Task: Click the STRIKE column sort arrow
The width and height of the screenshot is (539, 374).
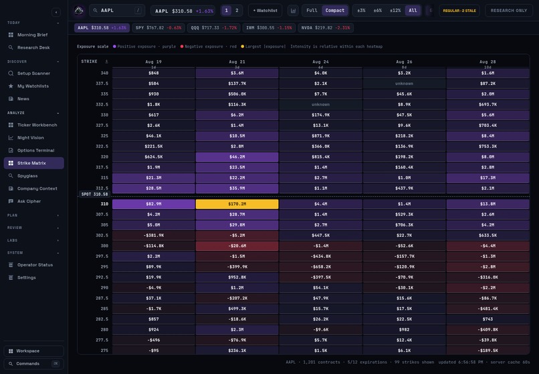Action: [x=106, y=61]
